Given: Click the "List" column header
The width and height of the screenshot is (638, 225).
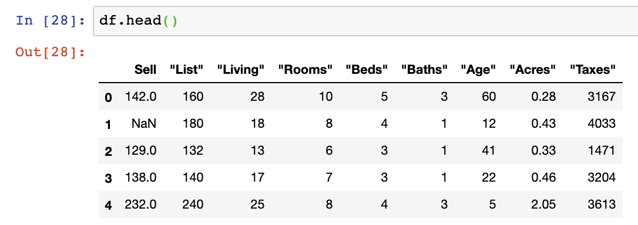Looking at the screenshot, I should point(186,70).
